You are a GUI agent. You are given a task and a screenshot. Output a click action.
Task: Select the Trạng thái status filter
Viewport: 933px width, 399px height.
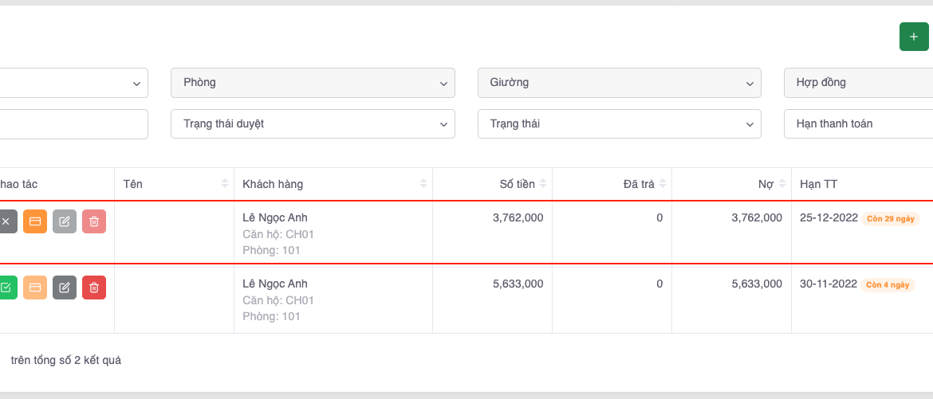pyautogui.click(x=619, y=124)
